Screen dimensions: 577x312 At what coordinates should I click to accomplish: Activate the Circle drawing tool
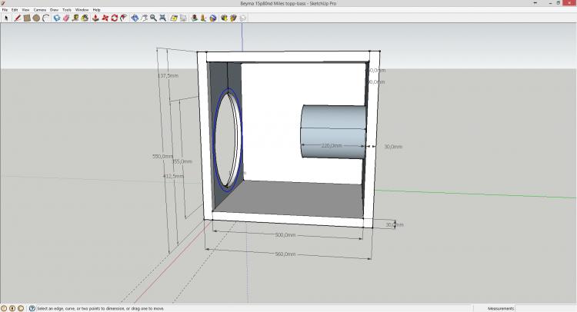[36, 18]
